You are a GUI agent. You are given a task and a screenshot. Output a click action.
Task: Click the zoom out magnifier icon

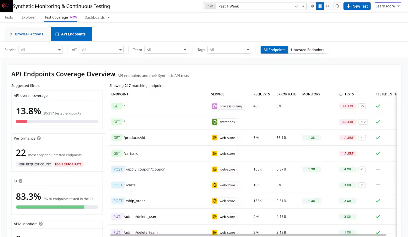click(x=337, y=6)
